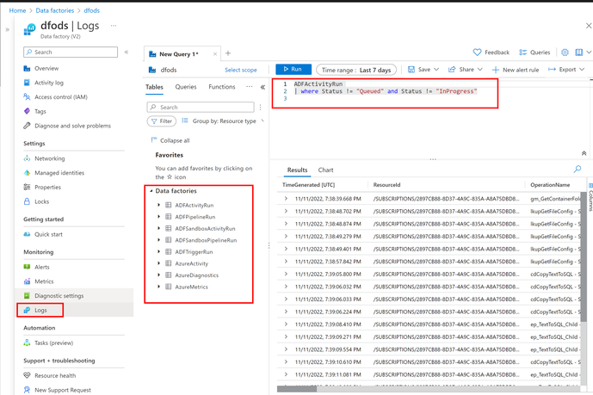Image resolution: width=593 pixels, height=395 pixels.
Task: Change the Time range selector
Action: (356, 70)
